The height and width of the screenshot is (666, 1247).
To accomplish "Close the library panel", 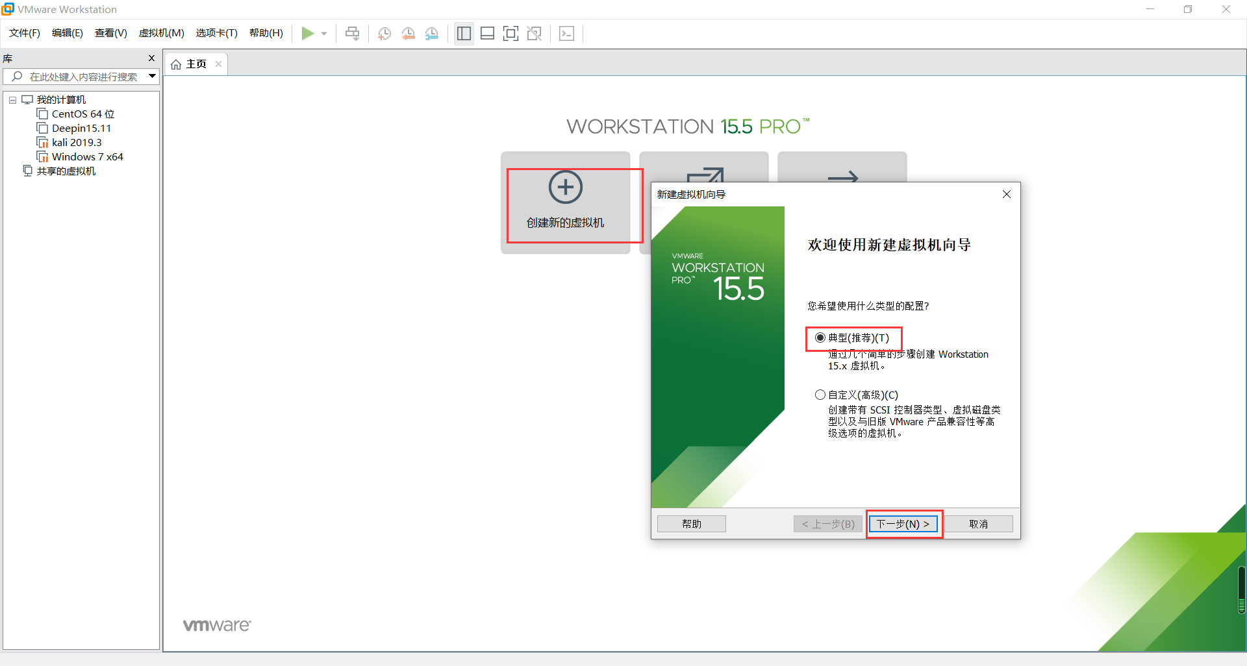I will click(x=151, y=58).
